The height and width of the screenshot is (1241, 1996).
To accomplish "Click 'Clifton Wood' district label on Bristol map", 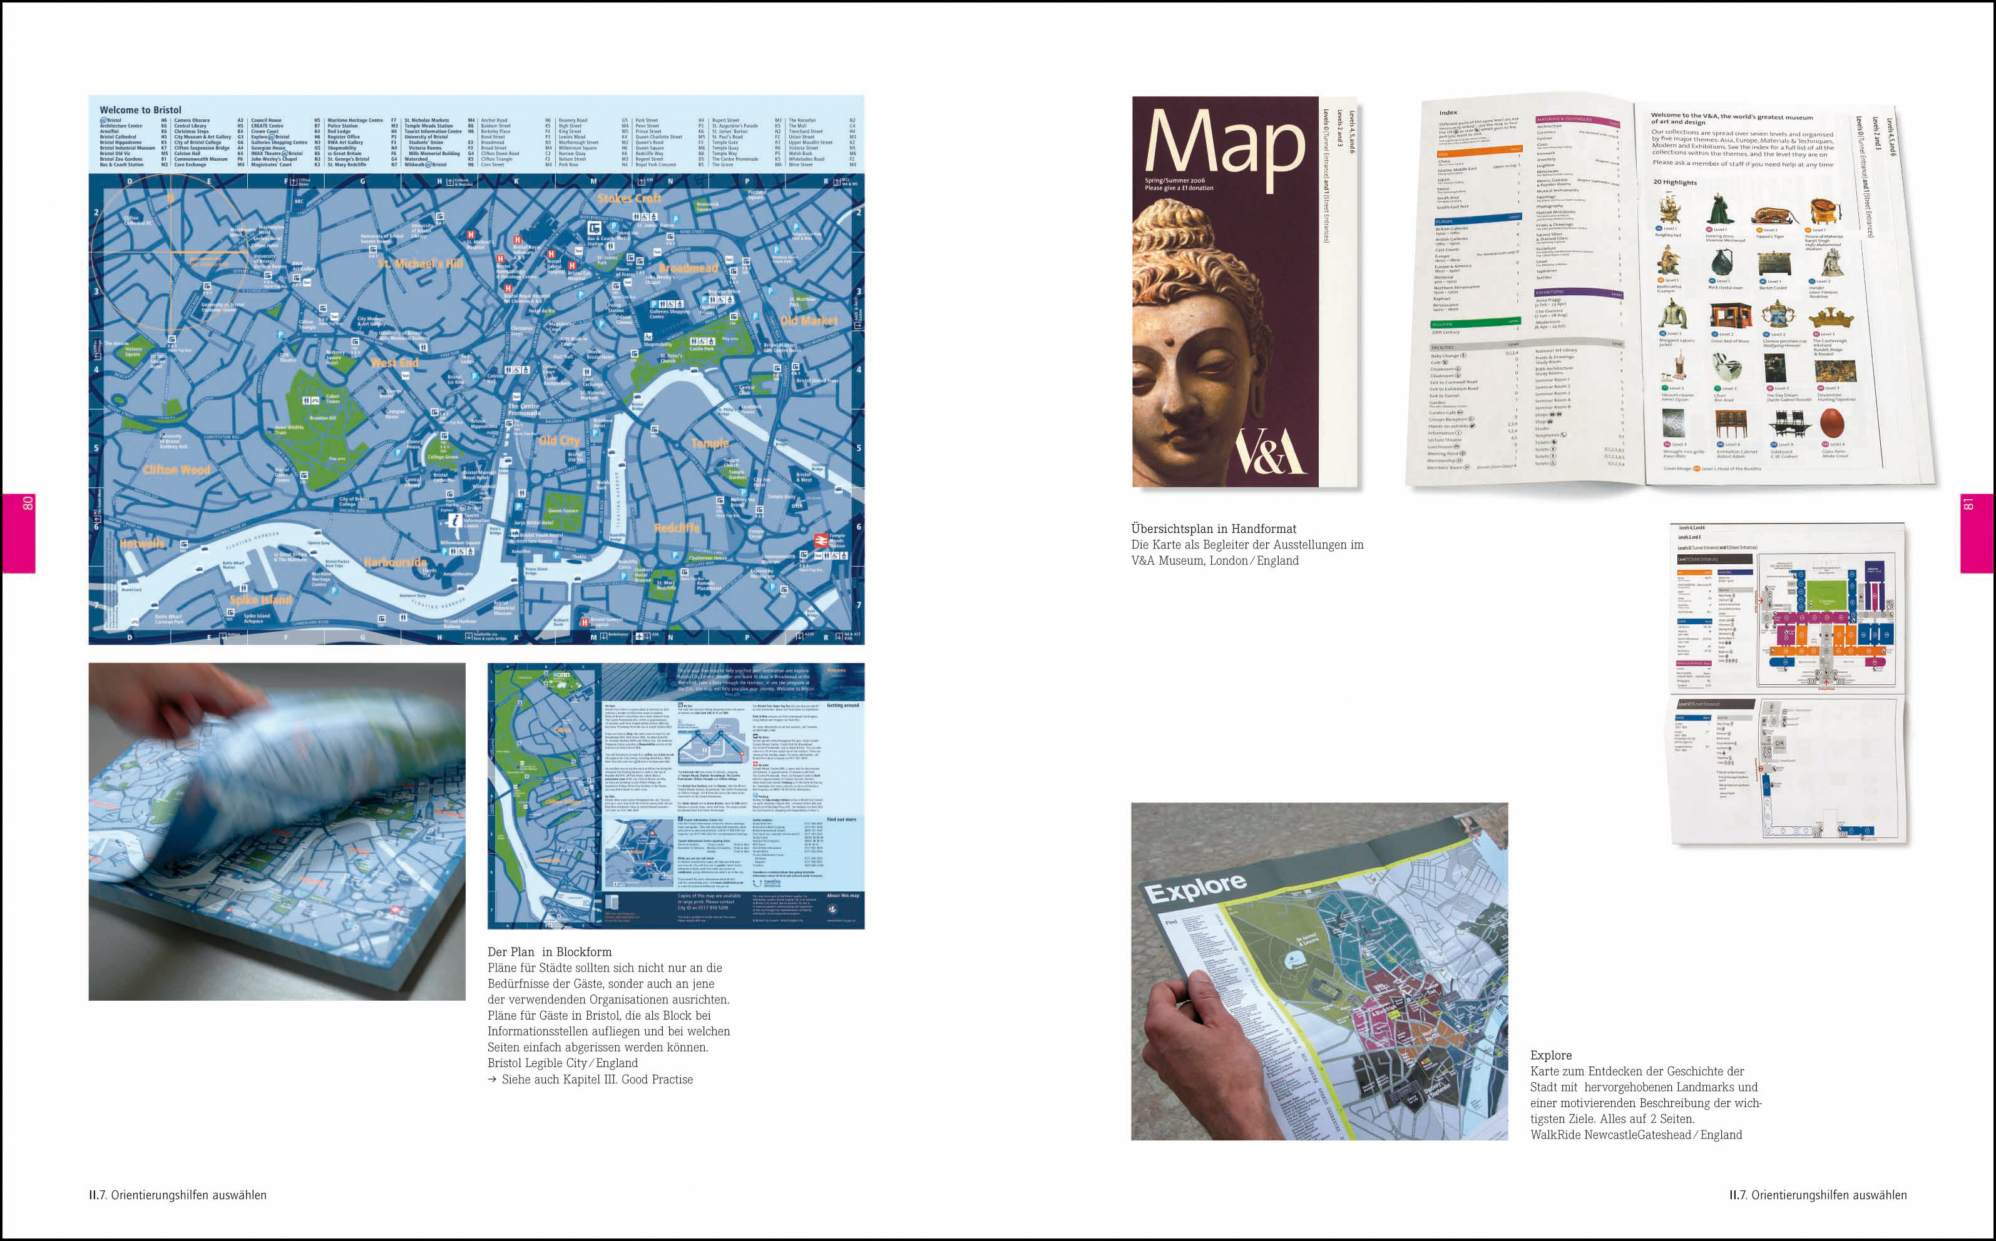I will pos(177,470).
